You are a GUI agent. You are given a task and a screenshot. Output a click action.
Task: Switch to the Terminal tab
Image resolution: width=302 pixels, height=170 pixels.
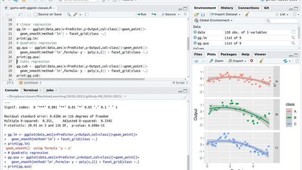coord(30,90)
